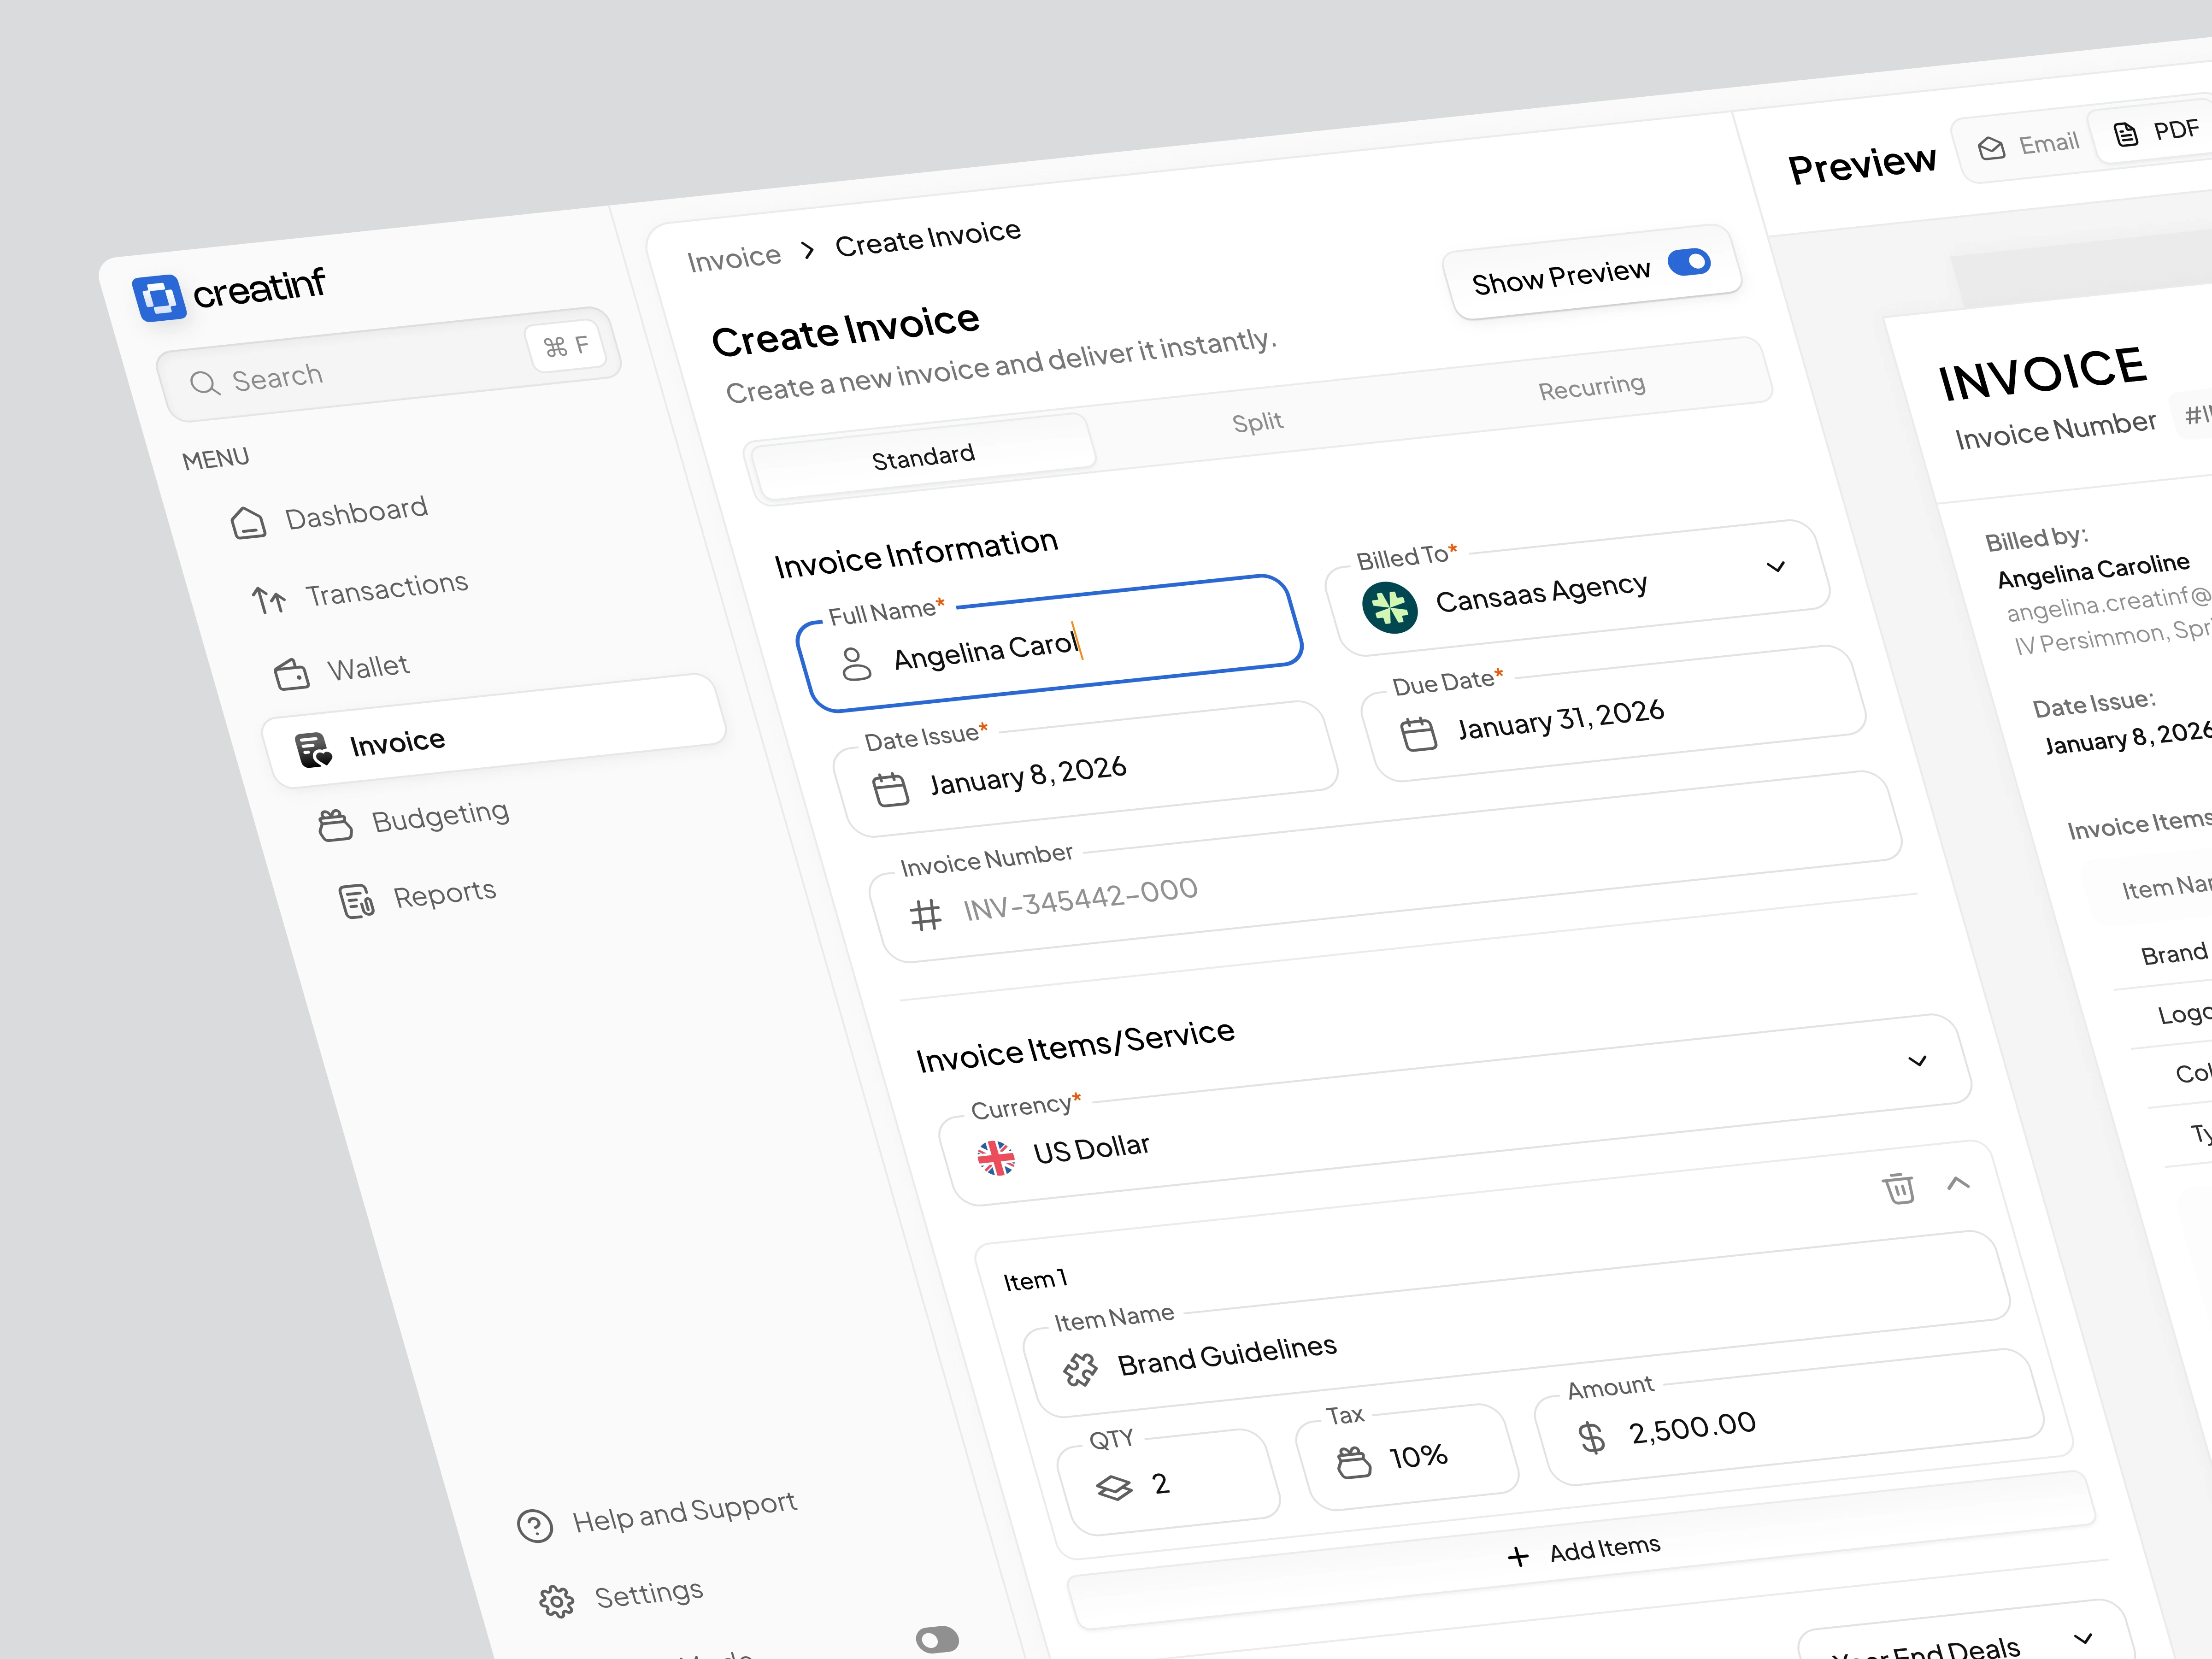Image resolution: width=2212 pixels, height=1659 pixels.
Task: Collapse Item 1 with the up chevron
Action: point(1958,1183)
